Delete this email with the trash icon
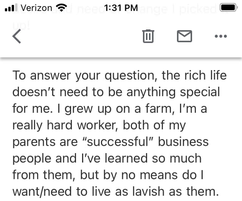The image size is (242, 201). pyautogui.click(x=148, y=36)
